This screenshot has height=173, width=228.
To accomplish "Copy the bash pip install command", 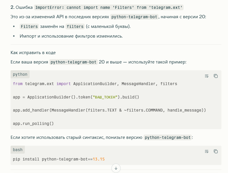I will coord(216,151).
